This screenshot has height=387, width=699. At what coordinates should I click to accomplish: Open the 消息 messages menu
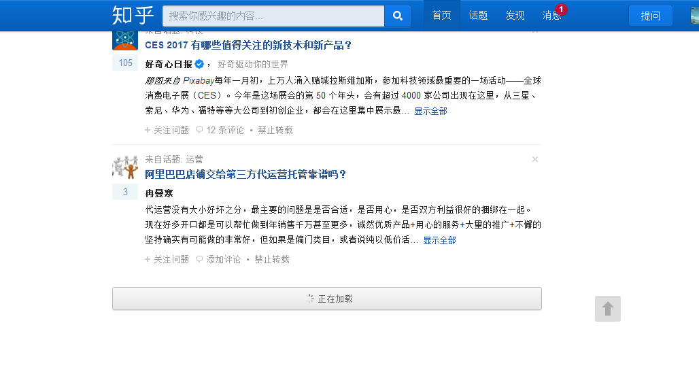point(551,16)
